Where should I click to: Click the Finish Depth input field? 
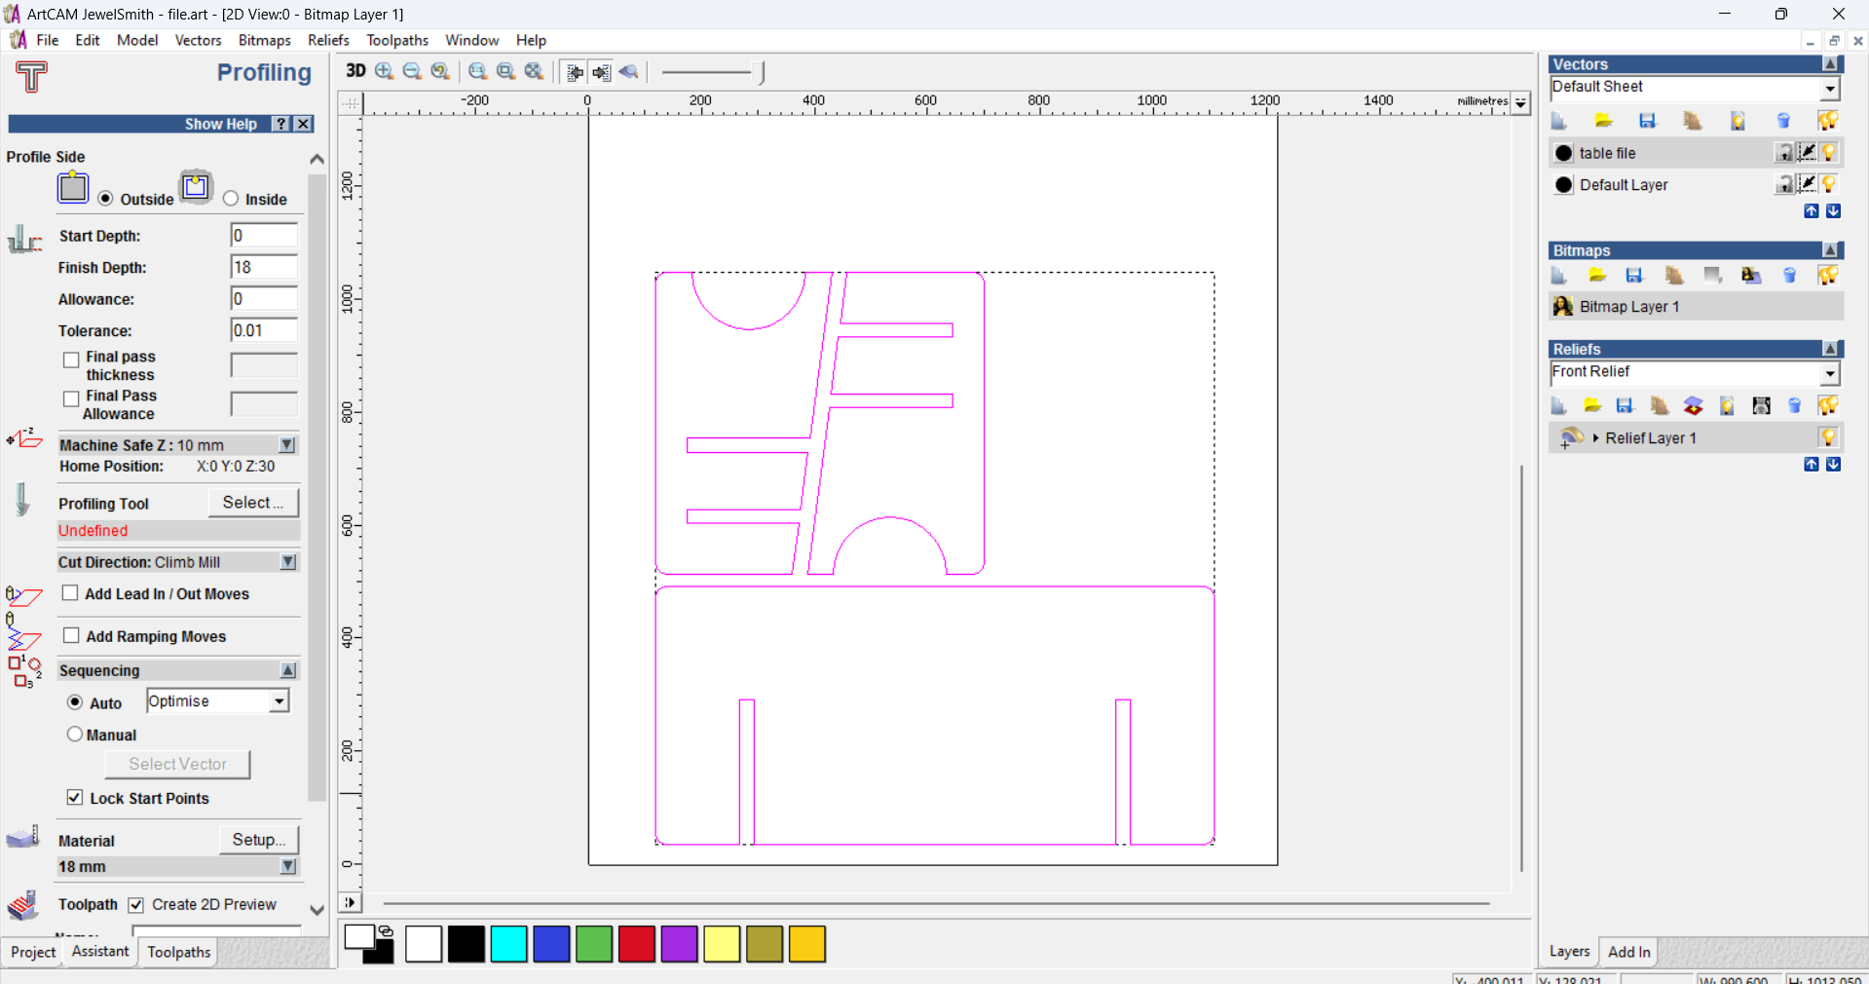(264, 267)
